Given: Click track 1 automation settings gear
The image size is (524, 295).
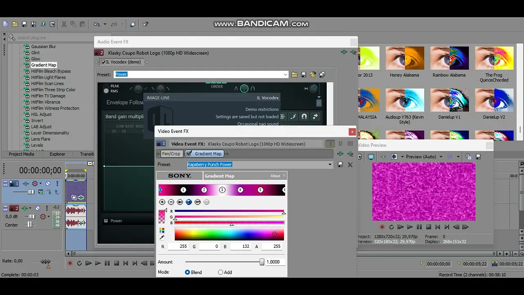Looking at the screenshot, I should pos(35,184).
